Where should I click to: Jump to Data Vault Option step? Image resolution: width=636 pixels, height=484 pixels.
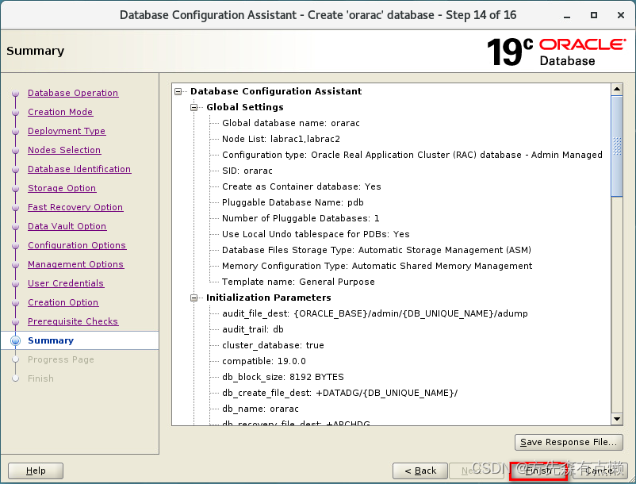(x=67, y=226)
